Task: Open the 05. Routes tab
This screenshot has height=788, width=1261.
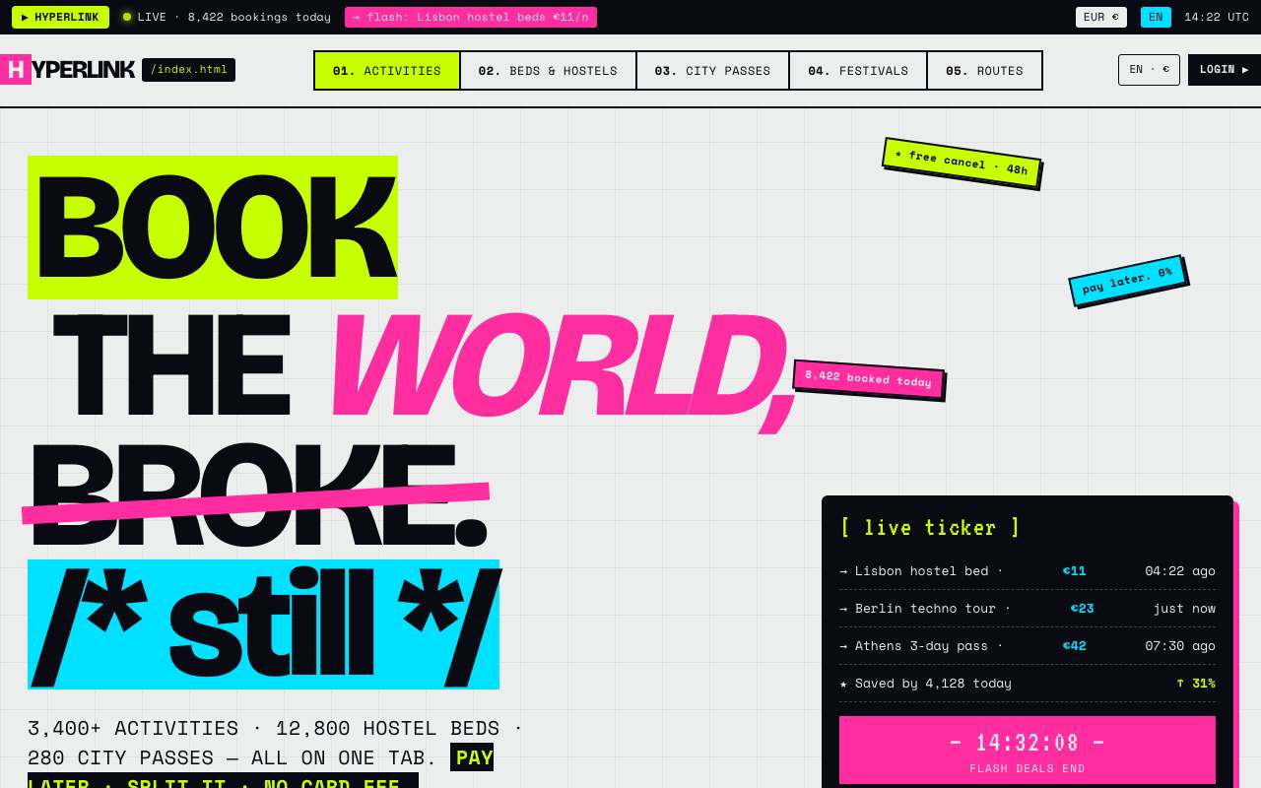Action: coord(984,71)
